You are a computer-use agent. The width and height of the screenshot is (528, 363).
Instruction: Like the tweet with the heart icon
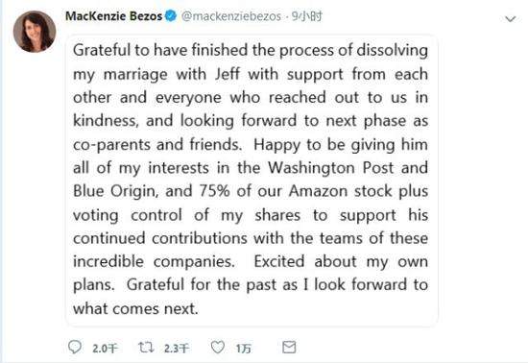coord(218,348)
